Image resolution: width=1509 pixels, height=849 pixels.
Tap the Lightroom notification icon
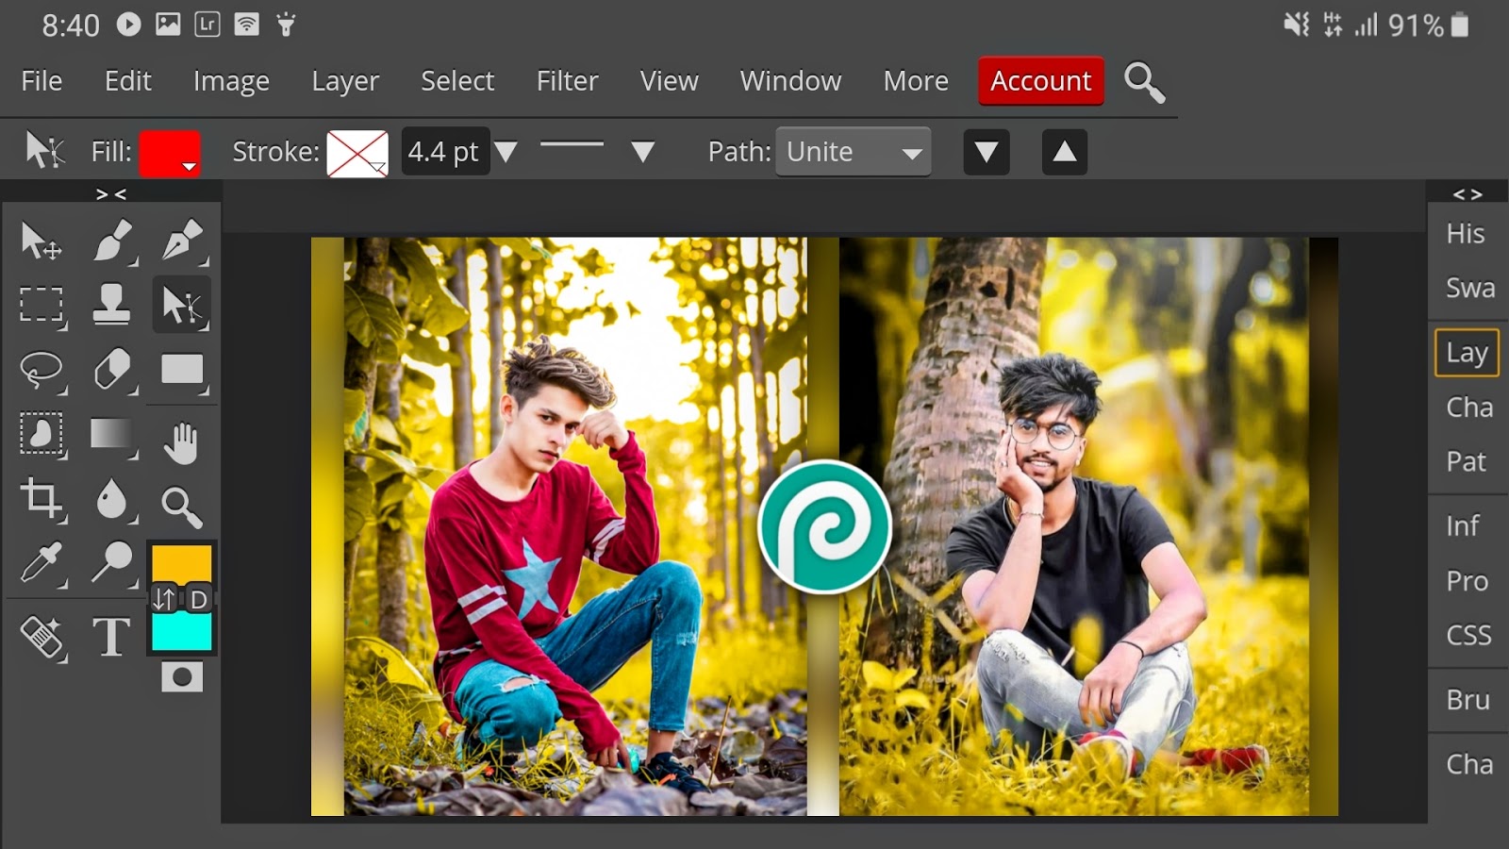(x=207, y=25)
